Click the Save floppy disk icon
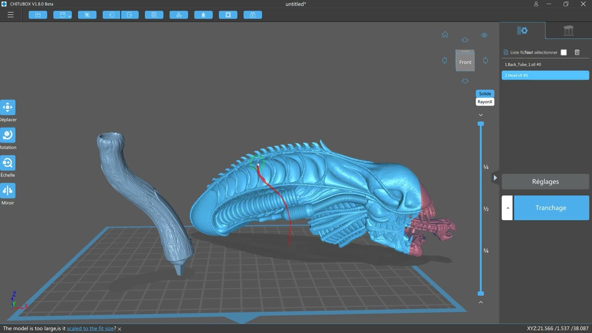 click(x=62, y=15)
